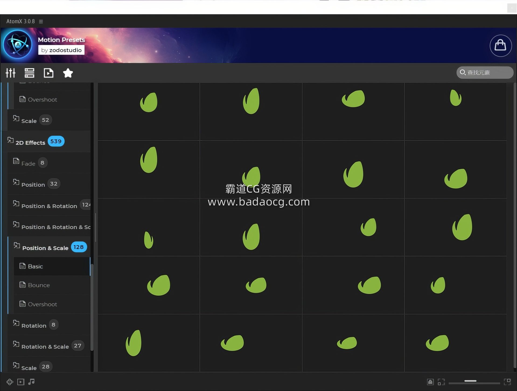517x391 pixels.
Task: Select second preset thumbnail in bottom row
Action: click(251, 343)
